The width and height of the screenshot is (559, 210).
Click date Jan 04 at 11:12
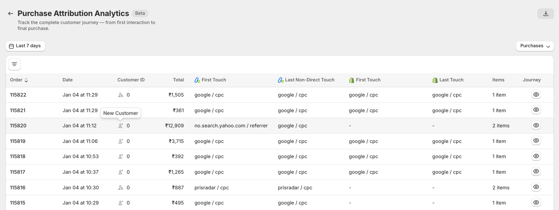click(79, 126)
